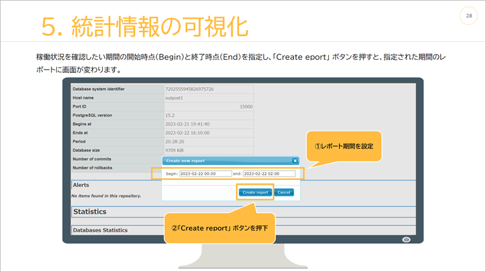Click the Databases Statistics header

pyautogui.click(x=100, y=230)
